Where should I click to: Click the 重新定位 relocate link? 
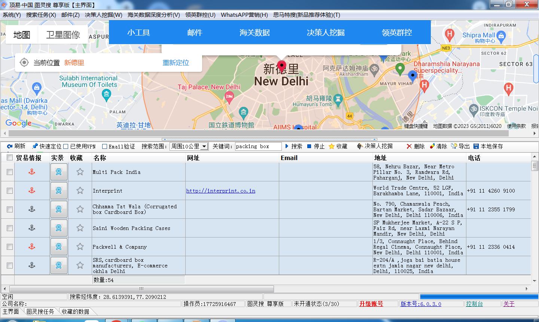click(176, 63)
